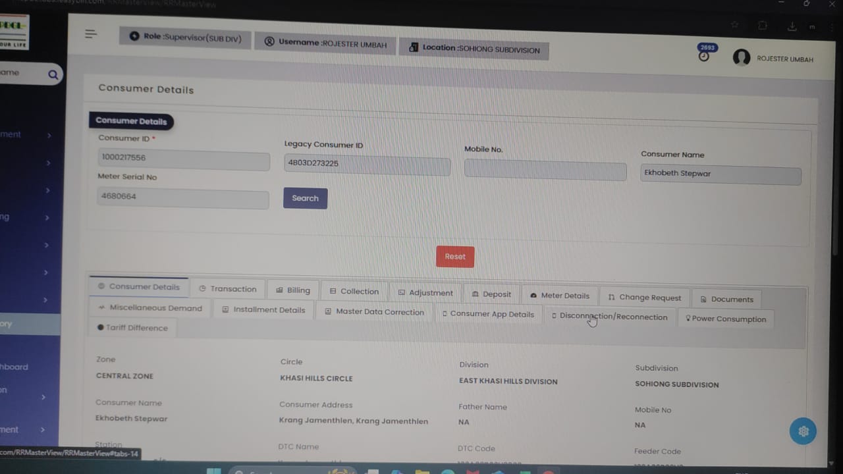Switch to the Power Consumption tab
843x474 pixels.
click(x=726, y=319)
